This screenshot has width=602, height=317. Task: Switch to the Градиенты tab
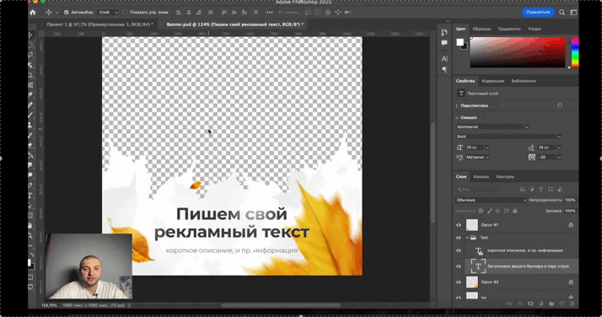click(509, 29)
